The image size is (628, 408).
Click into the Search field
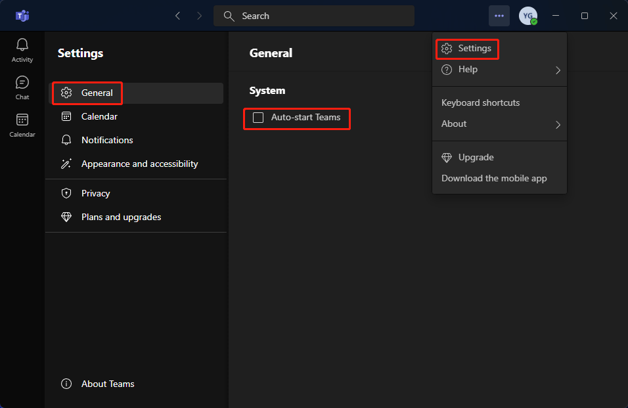click(x=313, y=16)
